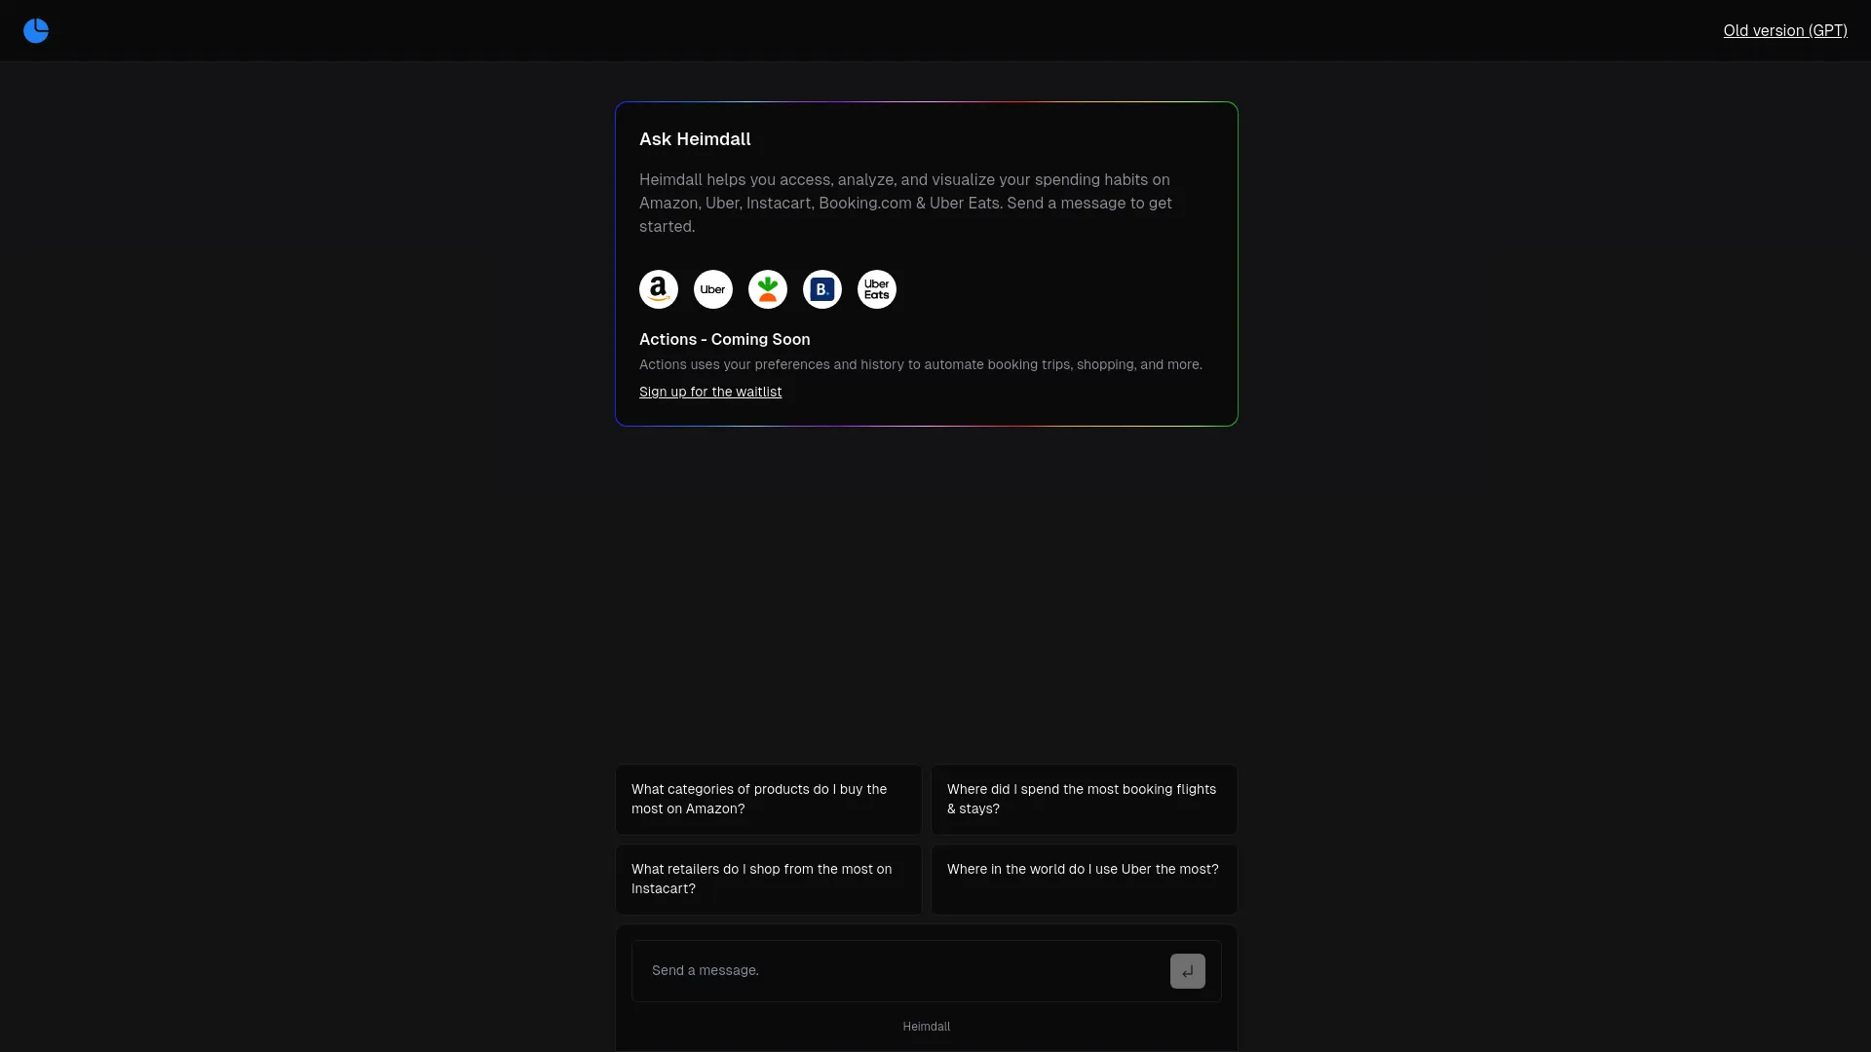Viewport: 1871px width, 1052px height.
Task: Click the message submit button
Action: pos(1186,970)
